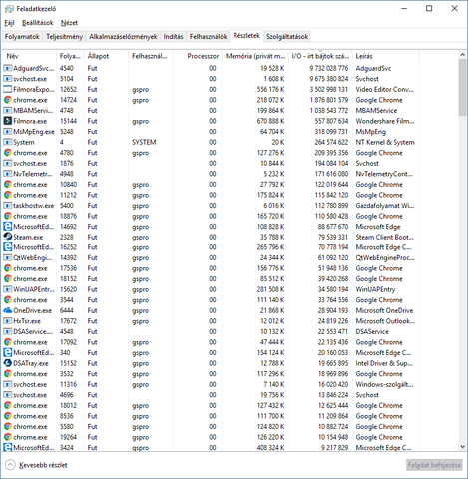
Task: Click the Kevesebb részlet collapse arrow icon
Action: click(x=10, y=465)
